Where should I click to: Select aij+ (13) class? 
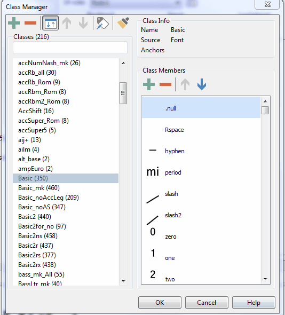point(66,140)
